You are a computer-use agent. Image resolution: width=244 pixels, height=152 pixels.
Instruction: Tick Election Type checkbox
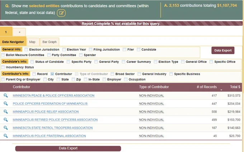155,62
